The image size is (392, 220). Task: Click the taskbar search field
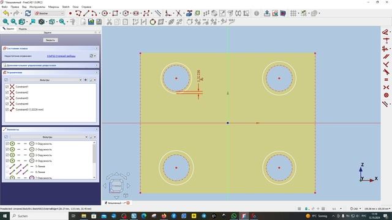coord(39,216)
